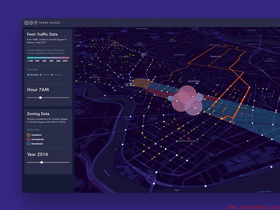Click the location pin icon in header

(35, 23)
